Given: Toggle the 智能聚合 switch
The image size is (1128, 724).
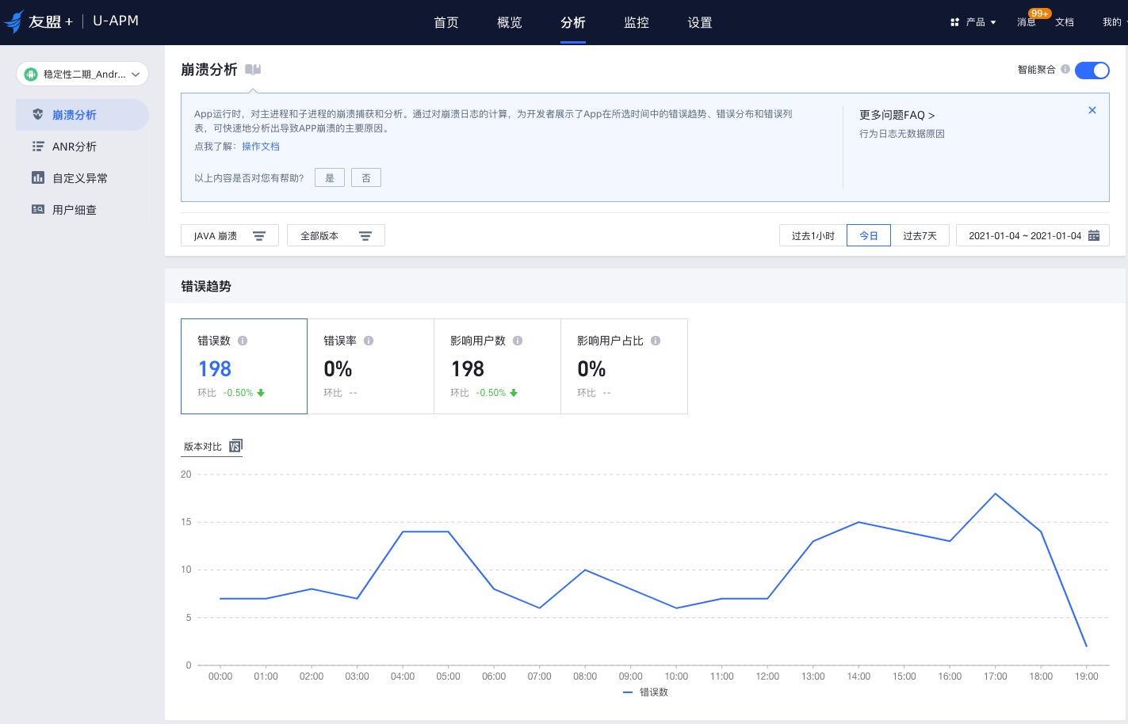Looking at the screenshot, I should (1092, 70).
